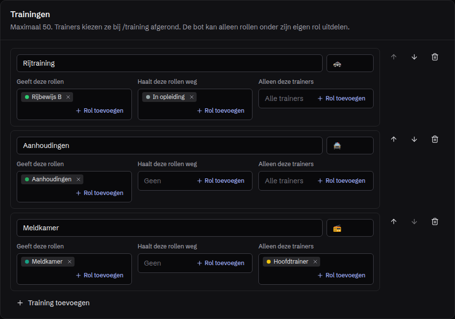Click the Rijtraining emoji field
Viewport: 455px width, 319px height.
[x=350, y=63]
